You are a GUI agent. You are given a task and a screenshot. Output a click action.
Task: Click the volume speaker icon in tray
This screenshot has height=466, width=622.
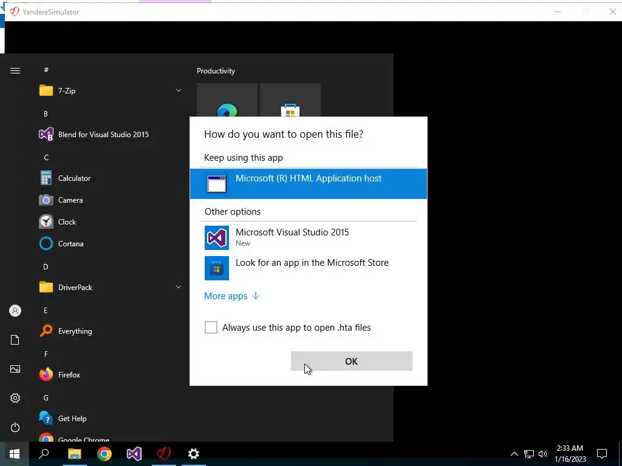coord(543,454)
